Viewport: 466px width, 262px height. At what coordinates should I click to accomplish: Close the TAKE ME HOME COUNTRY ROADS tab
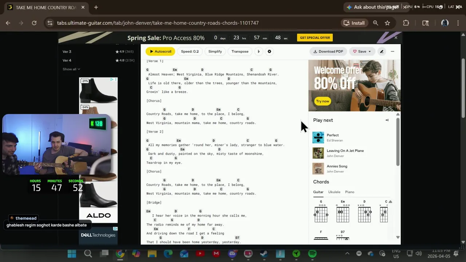pyautogui.click(x=83, y=7)
